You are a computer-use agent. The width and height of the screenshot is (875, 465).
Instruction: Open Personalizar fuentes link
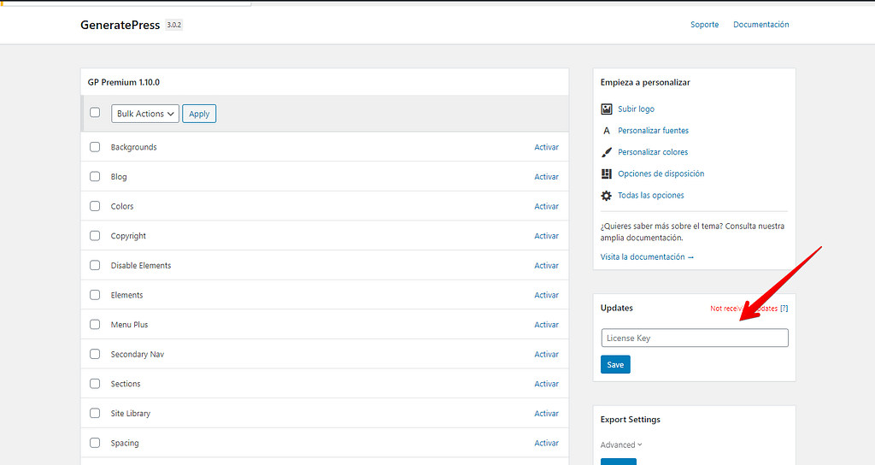point(653,131)
